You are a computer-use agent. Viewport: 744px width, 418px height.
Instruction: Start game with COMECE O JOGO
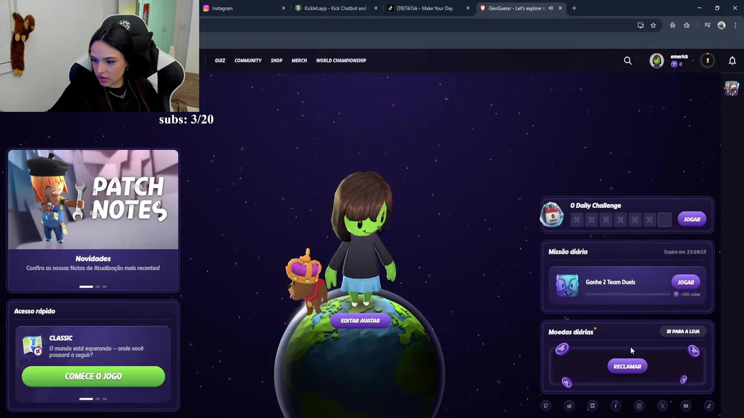[x=93, y=376]
